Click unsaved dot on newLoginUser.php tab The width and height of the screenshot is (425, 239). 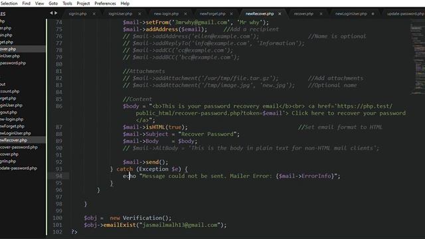tap(373, 14)
